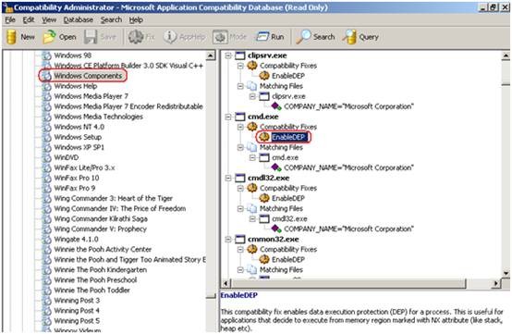
Task: Select Windows Components in the application list
Action: point(88,76)
